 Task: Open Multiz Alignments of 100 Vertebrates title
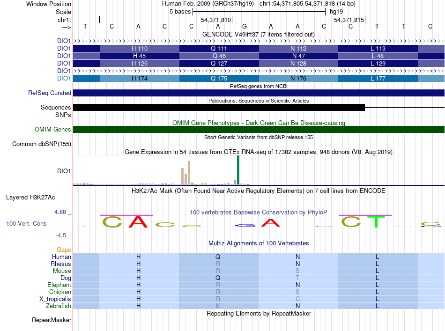coord(259,243)
